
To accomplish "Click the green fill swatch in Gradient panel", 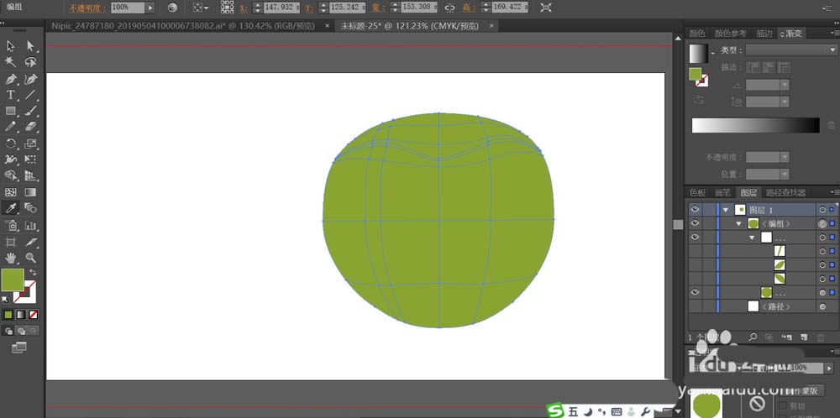I will 696,73.
